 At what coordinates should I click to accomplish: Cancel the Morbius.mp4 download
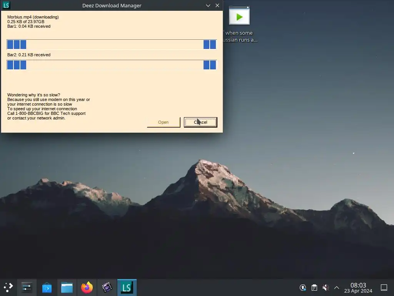tap(200, 122)
